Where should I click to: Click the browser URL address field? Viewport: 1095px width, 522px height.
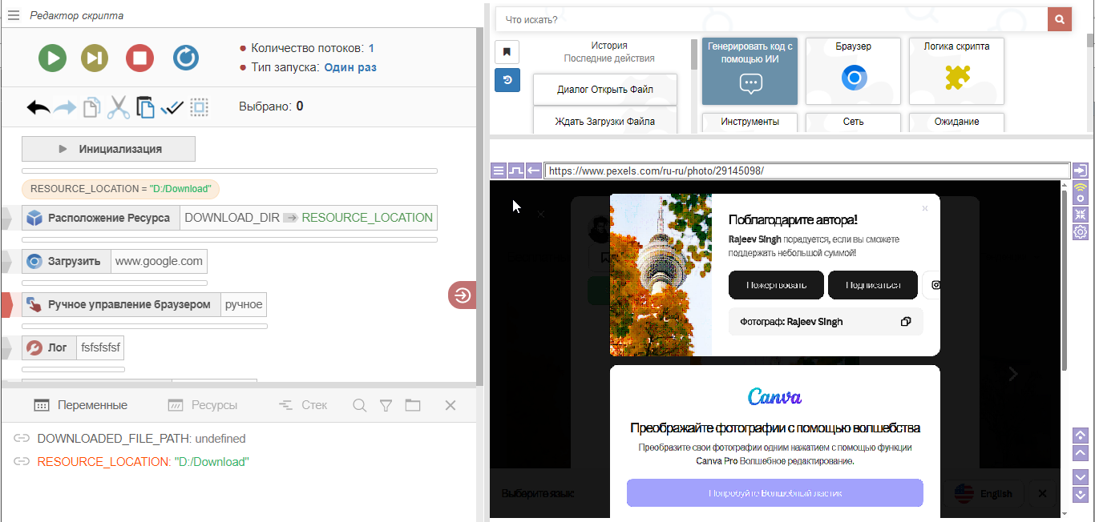(806, 171)
